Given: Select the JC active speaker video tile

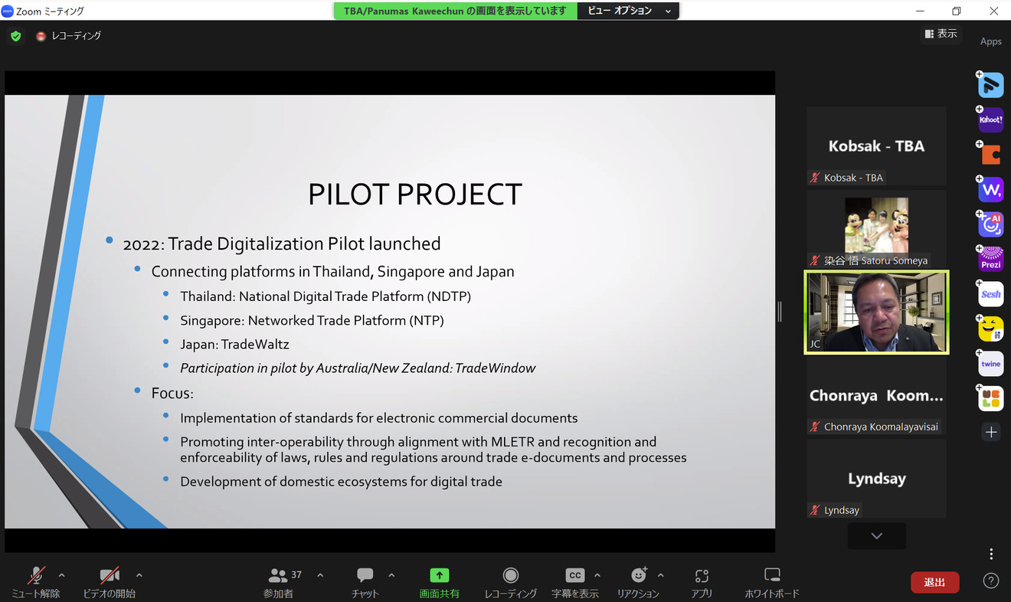Looking at the screenshot, I should pos(876,312).
